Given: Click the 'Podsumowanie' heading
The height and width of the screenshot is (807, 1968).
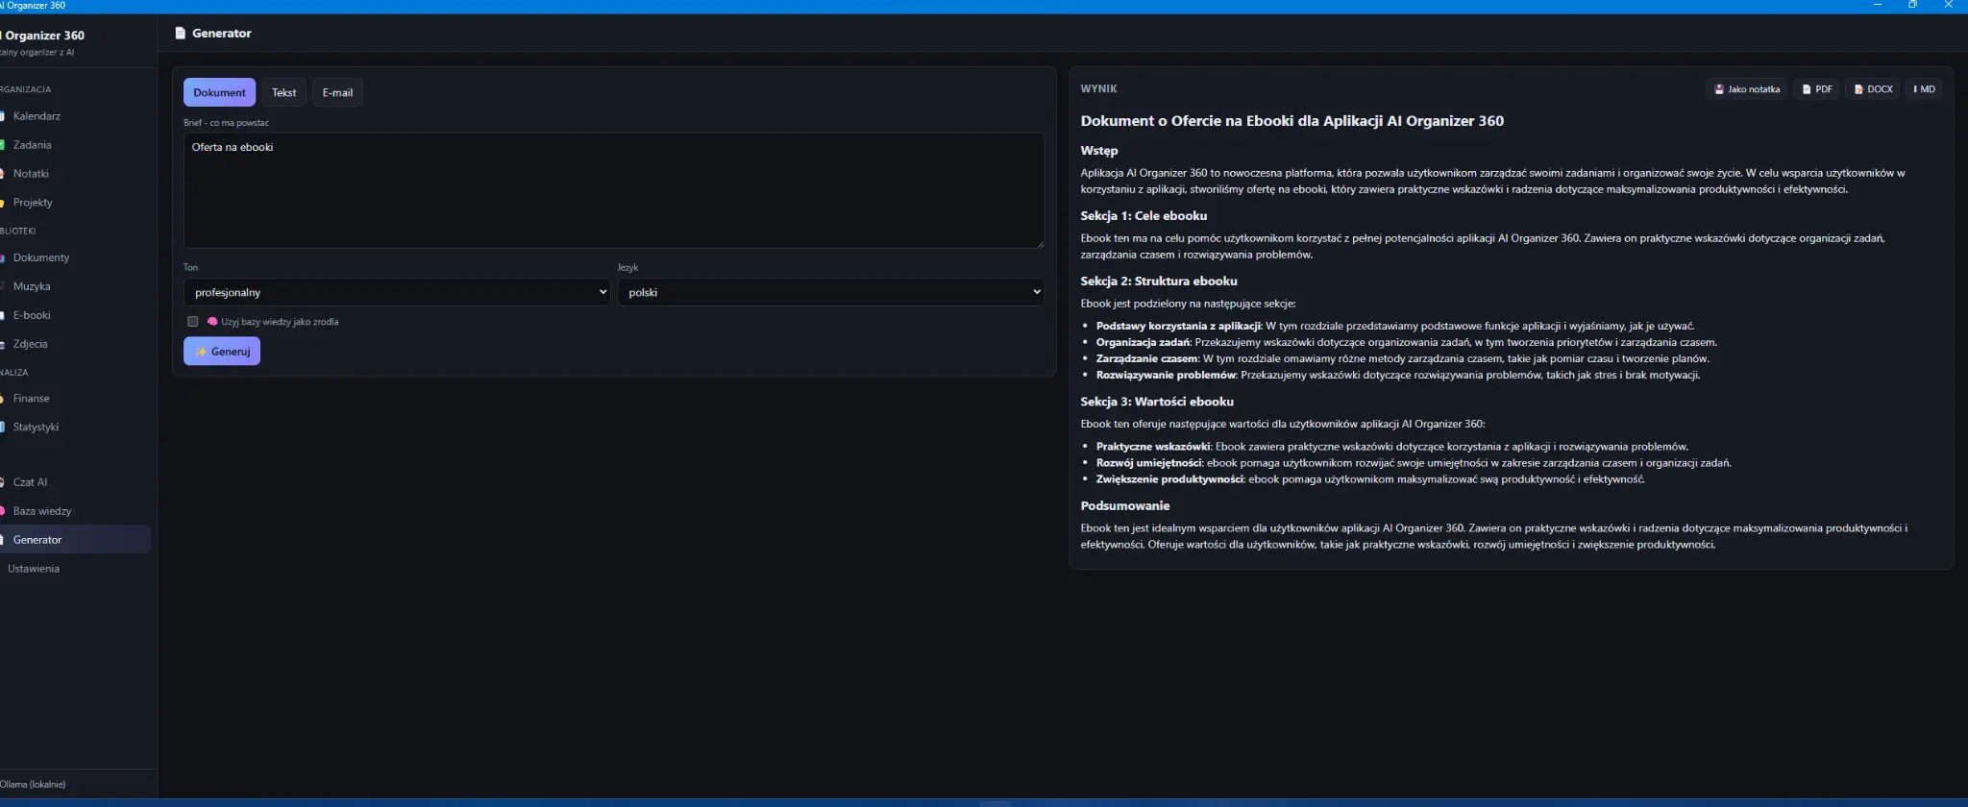Looking at the screenshot, I should [x=1125, y=506].
